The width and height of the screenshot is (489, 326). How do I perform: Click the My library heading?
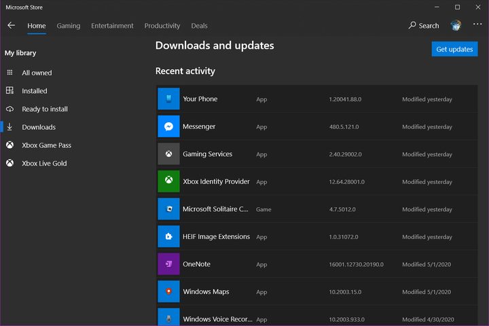coord(20,53)
